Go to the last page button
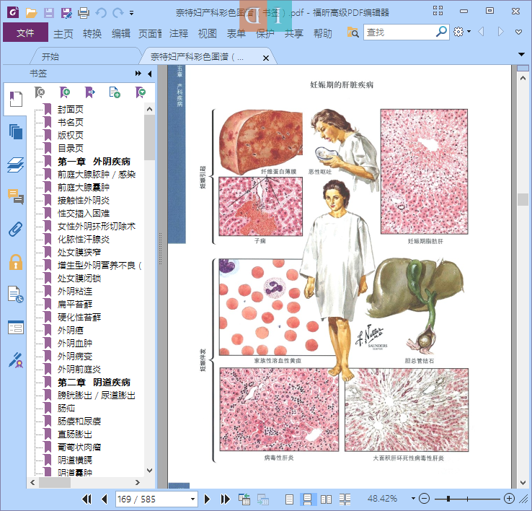The width and height of the screenshot is (532, 511). pyautogui.click(x=225, y=499)
